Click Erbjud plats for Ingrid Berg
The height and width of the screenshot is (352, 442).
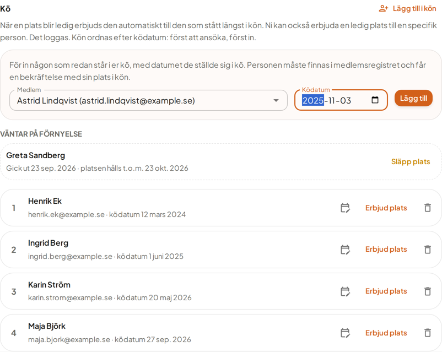(386, 250)
